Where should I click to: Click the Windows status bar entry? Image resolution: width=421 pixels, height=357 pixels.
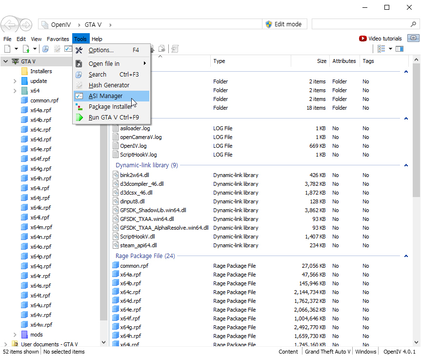point(366,352)
